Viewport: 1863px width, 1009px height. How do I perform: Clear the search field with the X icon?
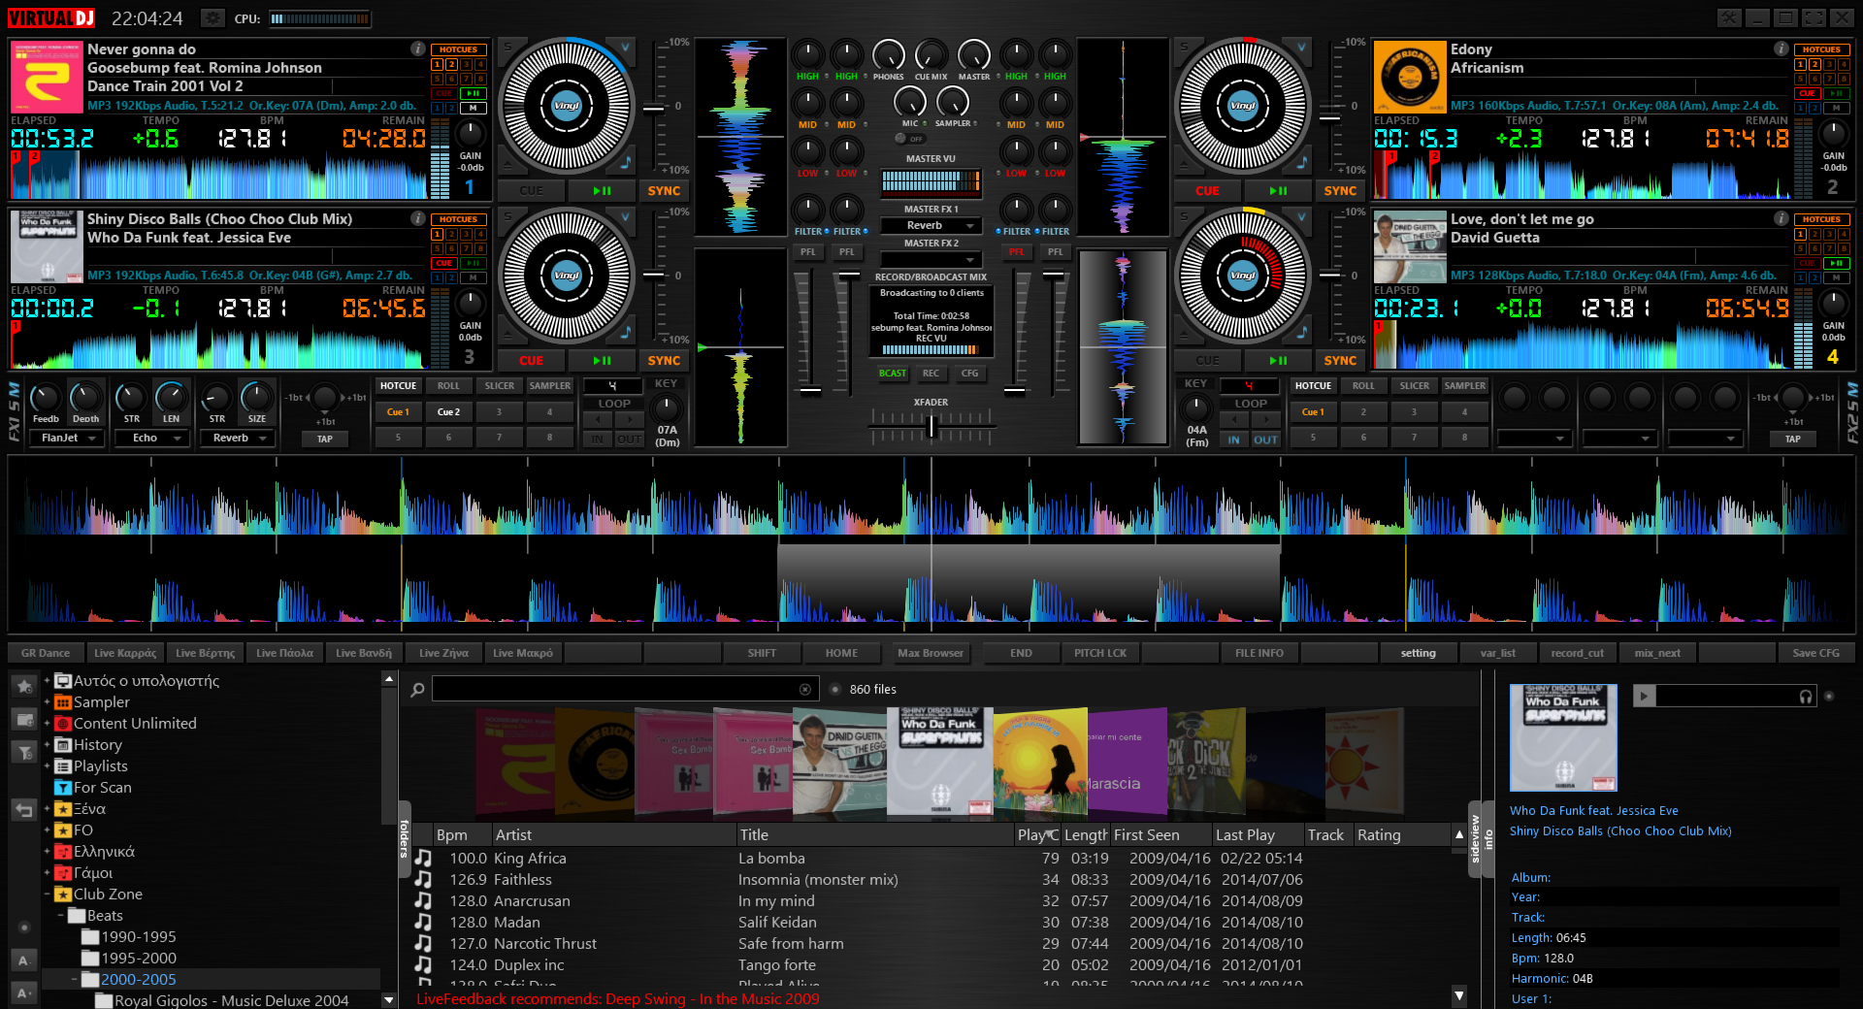[x=804, y=690]
